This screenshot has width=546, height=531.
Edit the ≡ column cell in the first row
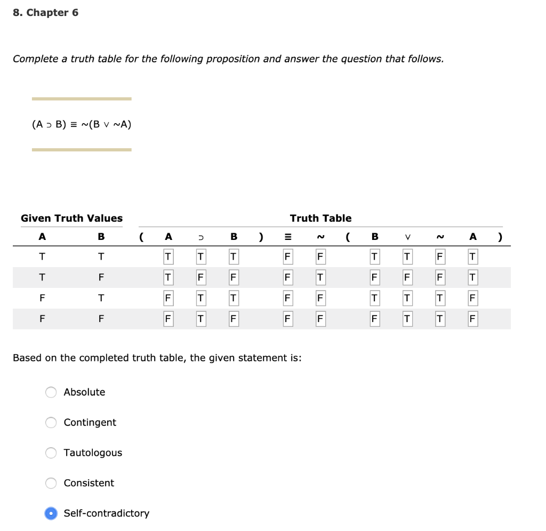coord(287,256)
